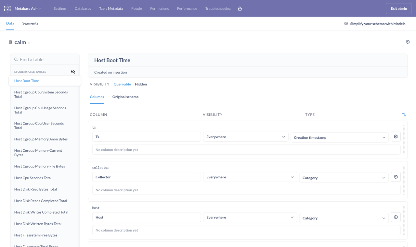Click the Exit admin button
Viewport: 416px width, 247px height.
coord(399,8)
